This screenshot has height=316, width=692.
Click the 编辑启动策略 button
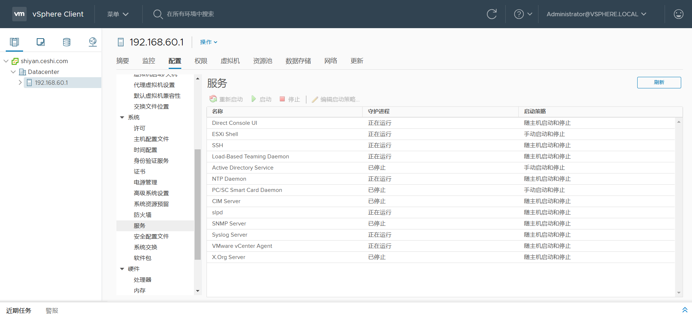336,99
